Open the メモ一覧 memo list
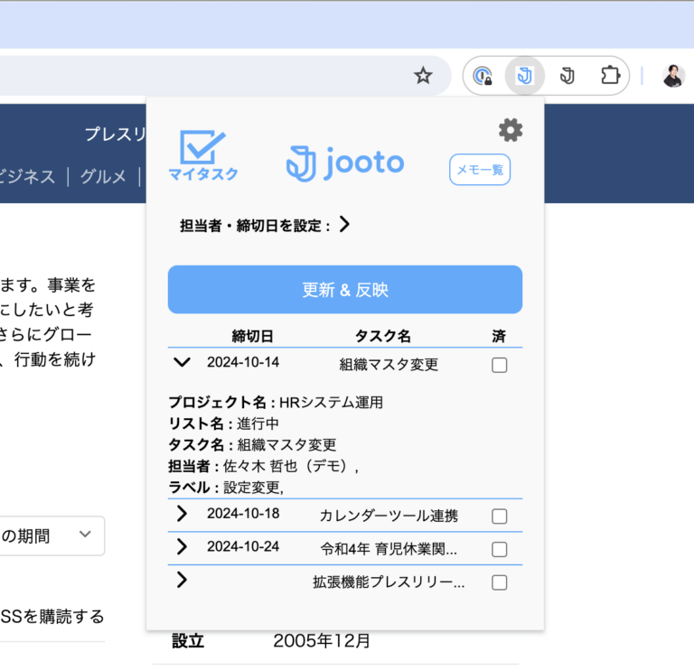This screenshot has width=694, height=670. [x=480, y=170]
